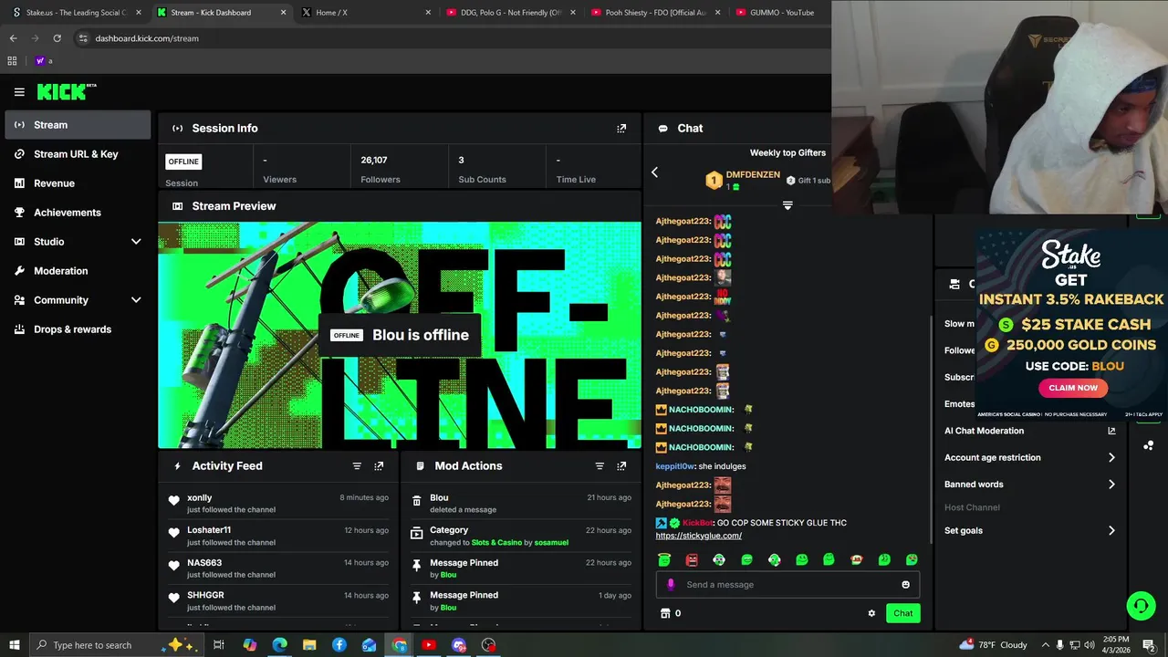
Task: Open the hamburger menu beside Kick logo
Action: pos(19,92)
